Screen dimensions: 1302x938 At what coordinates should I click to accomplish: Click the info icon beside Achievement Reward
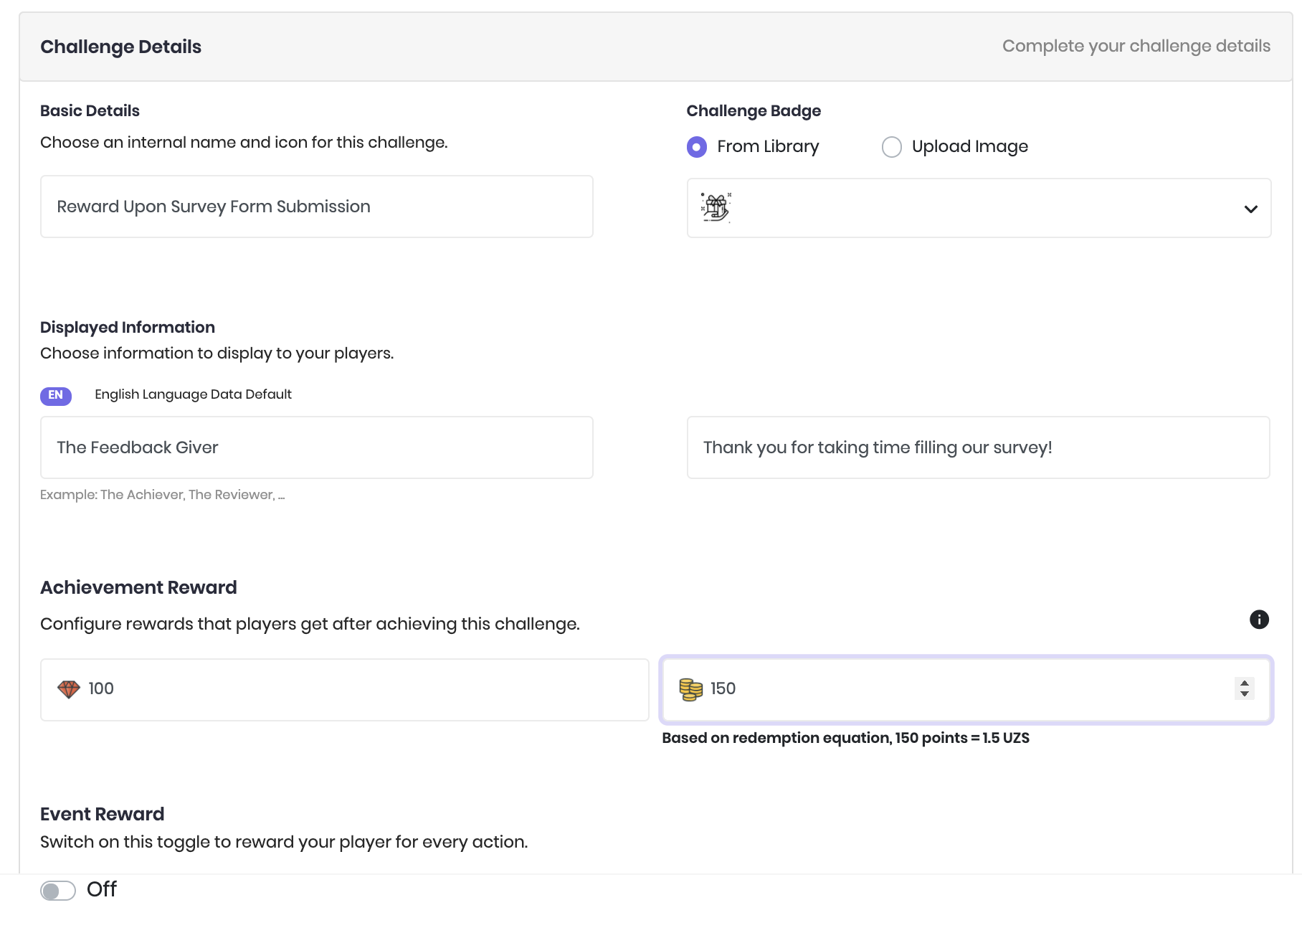click(1259, 620)
